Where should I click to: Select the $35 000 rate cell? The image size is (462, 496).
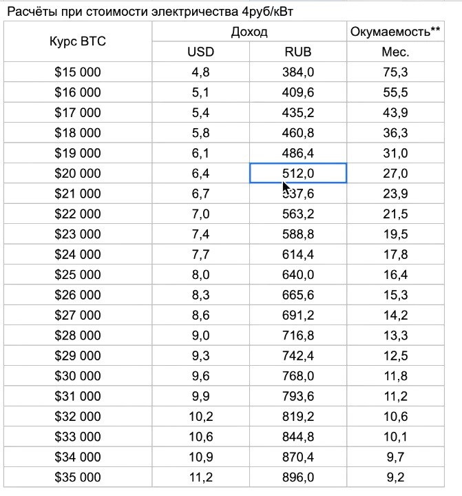(x=78, y=477)
